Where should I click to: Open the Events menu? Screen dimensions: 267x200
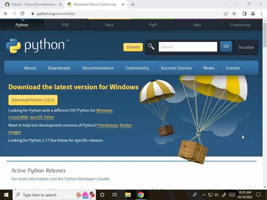pos(233,68)
